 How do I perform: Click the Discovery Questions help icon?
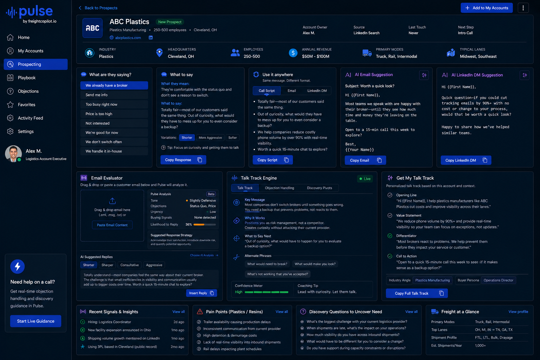coord(303,312)
